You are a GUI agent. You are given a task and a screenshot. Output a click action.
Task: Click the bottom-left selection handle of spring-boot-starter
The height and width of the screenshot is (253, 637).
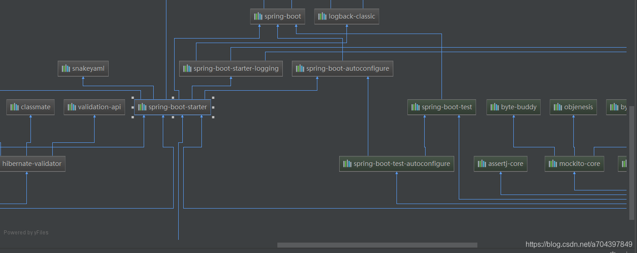tap(133, 117)
